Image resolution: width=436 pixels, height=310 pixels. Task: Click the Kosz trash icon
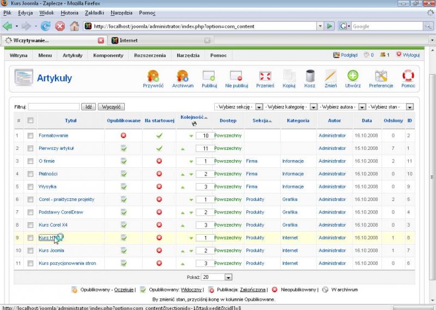310,76
